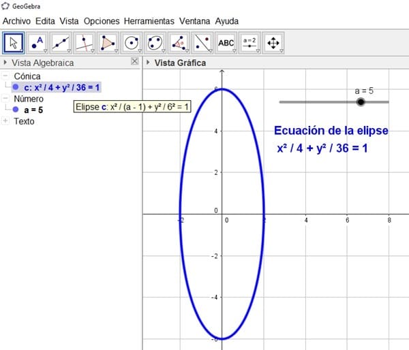The height and width of the screenshot is (350, 409).
Task: Open the Herramientas menu
Action: (x=149, y=21)
